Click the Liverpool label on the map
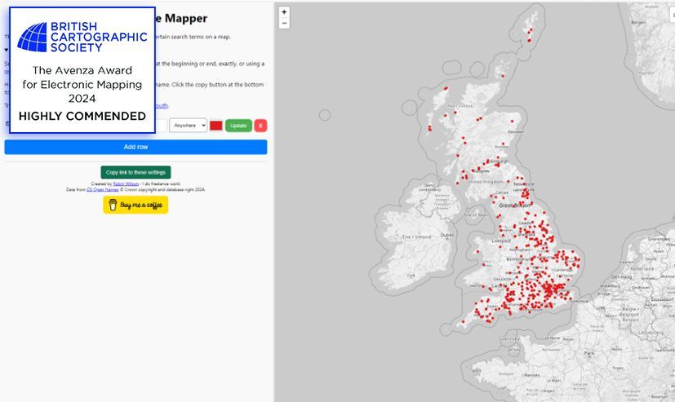This screenshot has height=402, width=675. coord(501,241)
